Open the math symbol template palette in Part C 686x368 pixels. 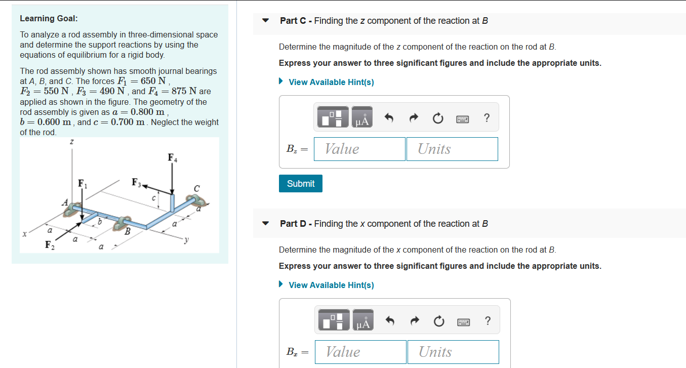pyautogui.click(x=334, y=116)
